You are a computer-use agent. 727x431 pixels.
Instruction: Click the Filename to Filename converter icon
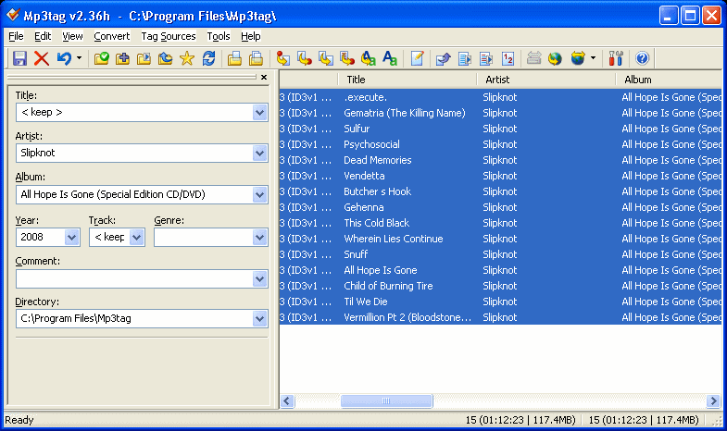[325, 58]
